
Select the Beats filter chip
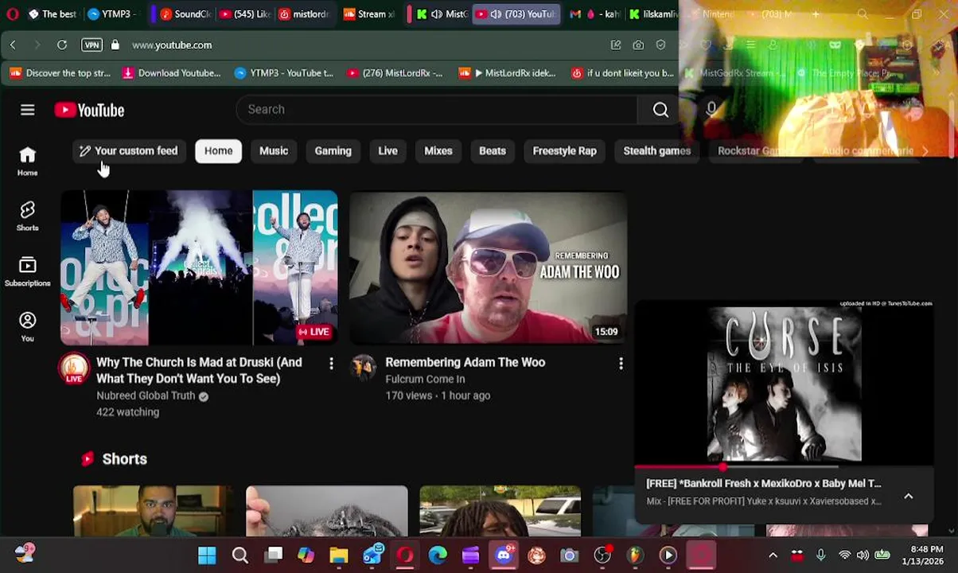493,150
